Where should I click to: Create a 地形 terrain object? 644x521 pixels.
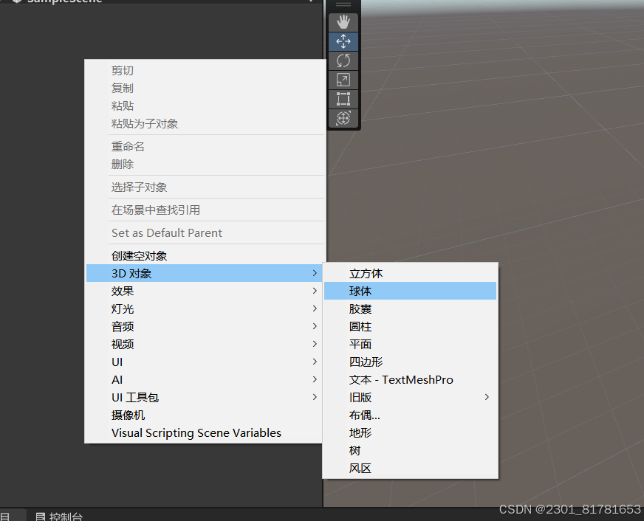[x=411, y=432]
